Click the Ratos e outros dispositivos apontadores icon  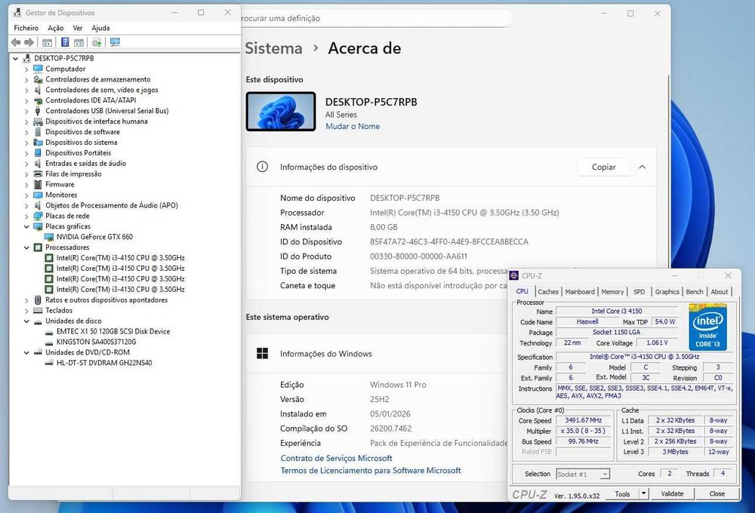[38, 300]
